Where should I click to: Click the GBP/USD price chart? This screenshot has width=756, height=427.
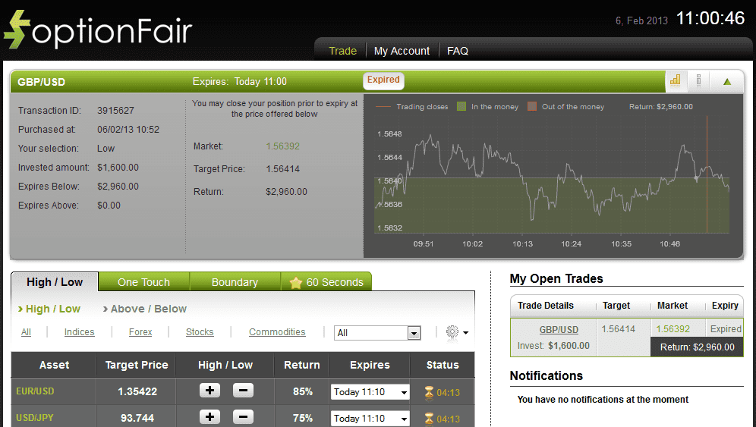coord(552,174)
